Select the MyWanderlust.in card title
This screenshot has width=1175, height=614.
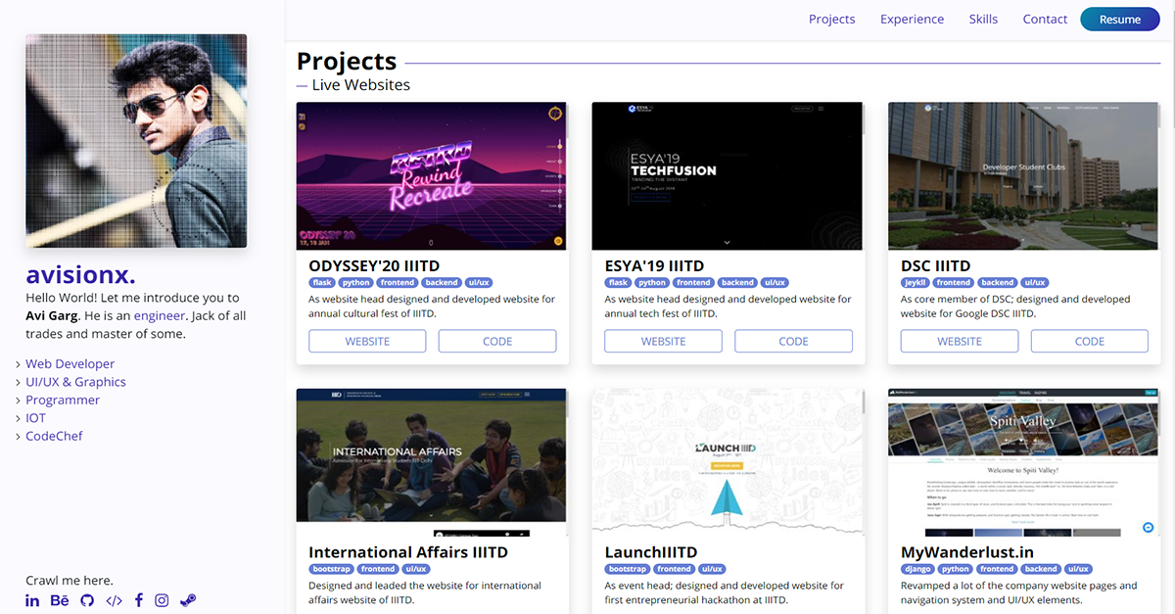967,552
